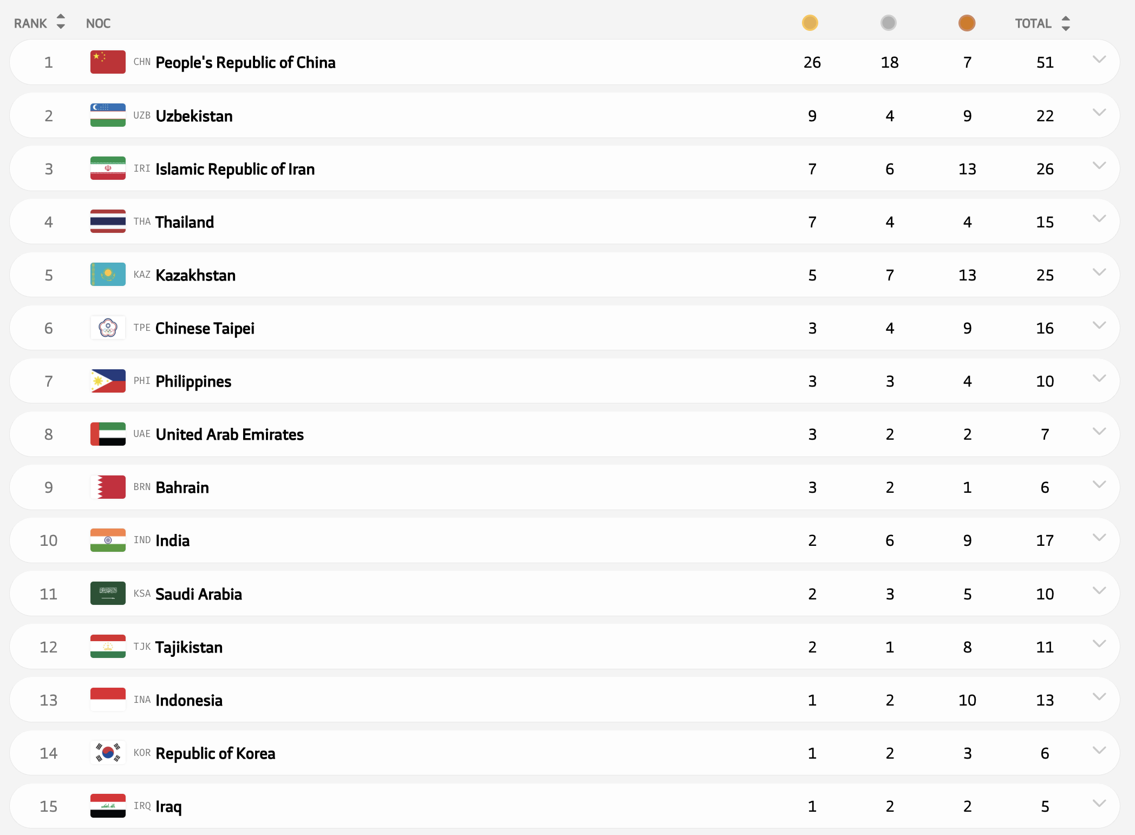1135x835 pixels.
Task: Click the gold medal column icon
Action: pos(810,23)
